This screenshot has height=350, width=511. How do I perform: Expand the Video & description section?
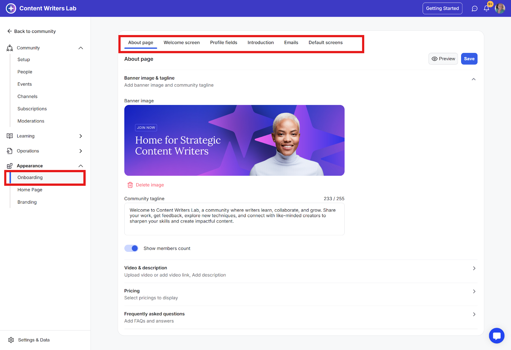tap(474, 268)
